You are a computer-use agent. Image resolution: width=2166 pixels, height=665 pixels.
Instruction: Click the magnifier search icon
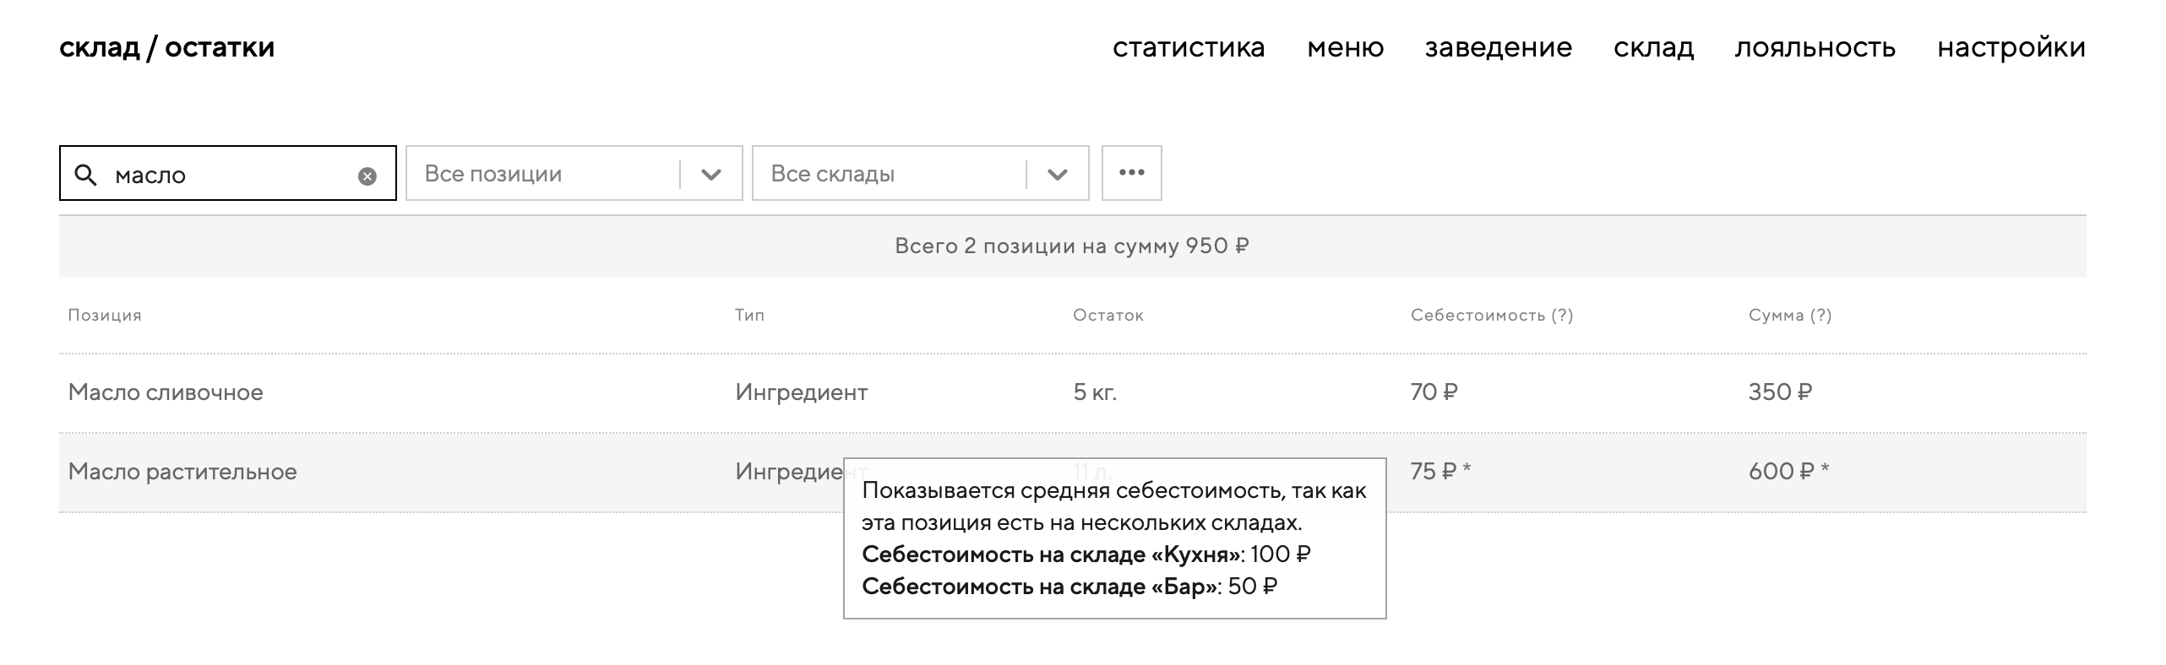point(85,175)
